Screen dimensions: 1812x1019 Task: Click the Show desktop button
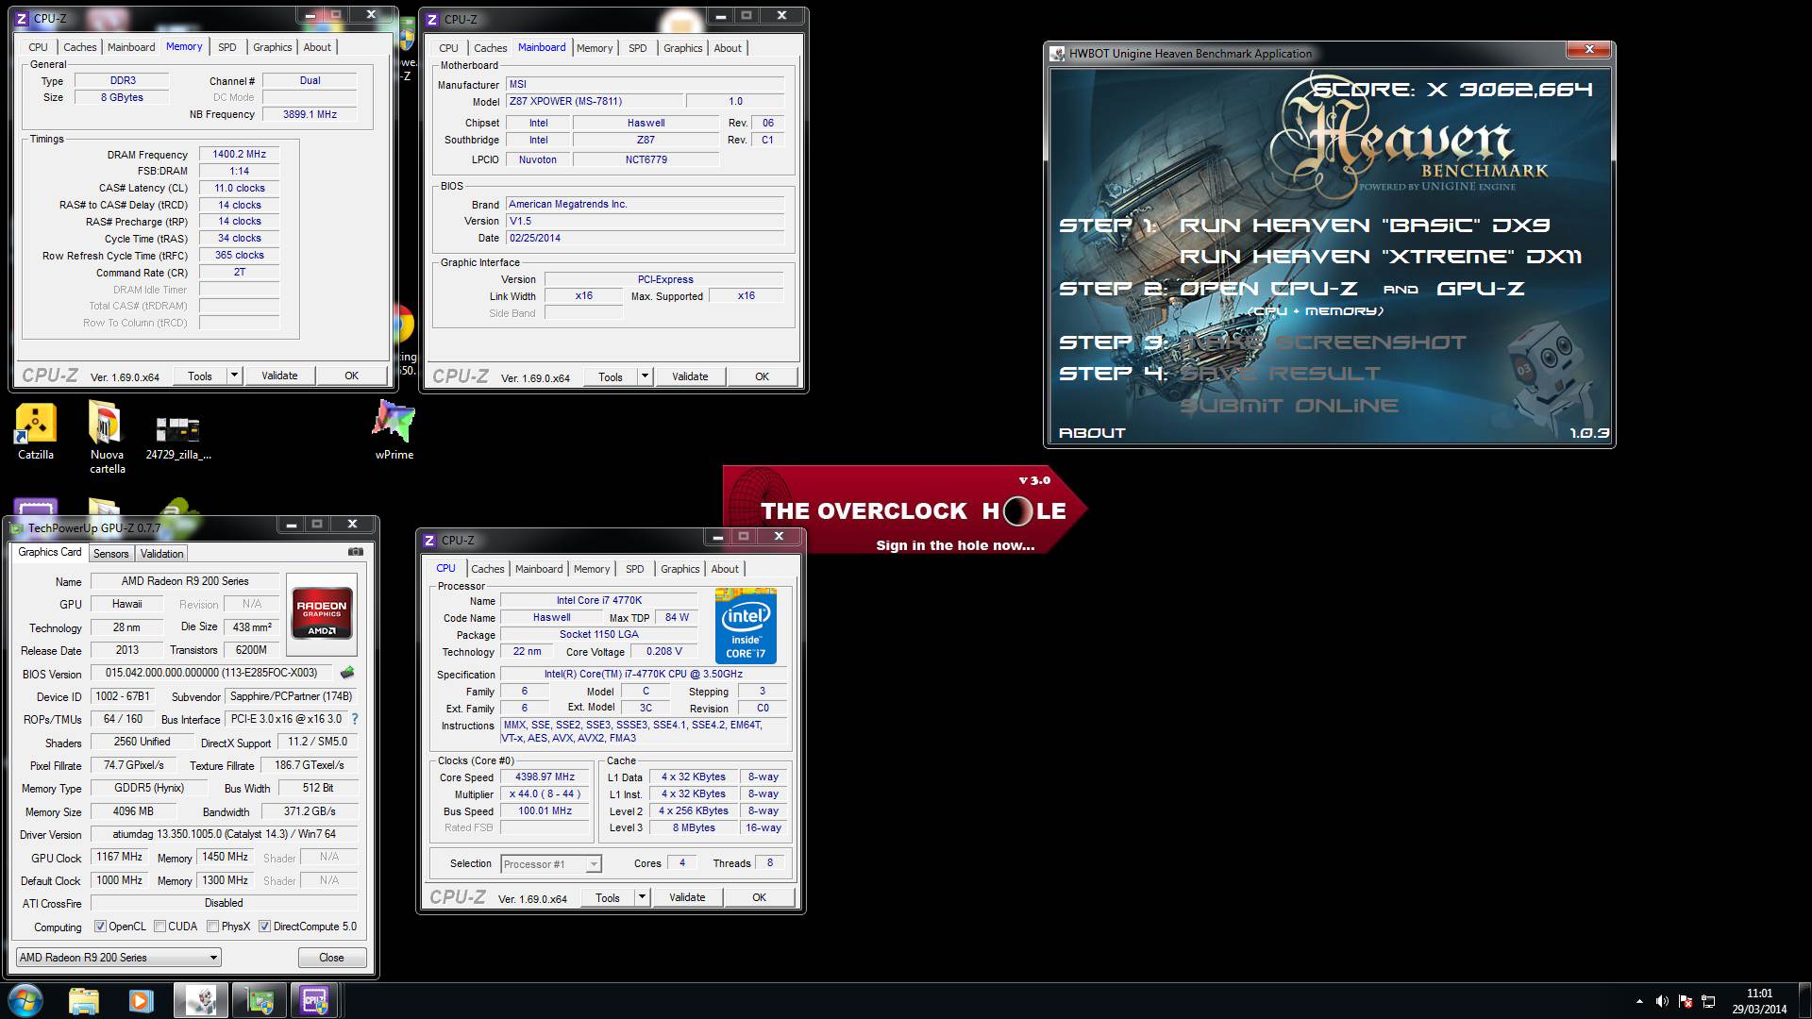(1804, 1001)
